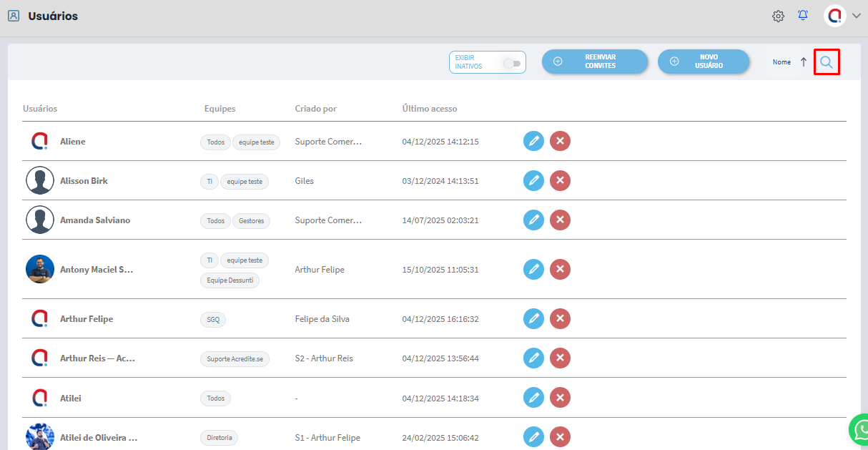The height and width of the screenshot is (450, 868).
Task: Toggle ascending sort arrow next to Nome
Action: click(x=803, y=62)
